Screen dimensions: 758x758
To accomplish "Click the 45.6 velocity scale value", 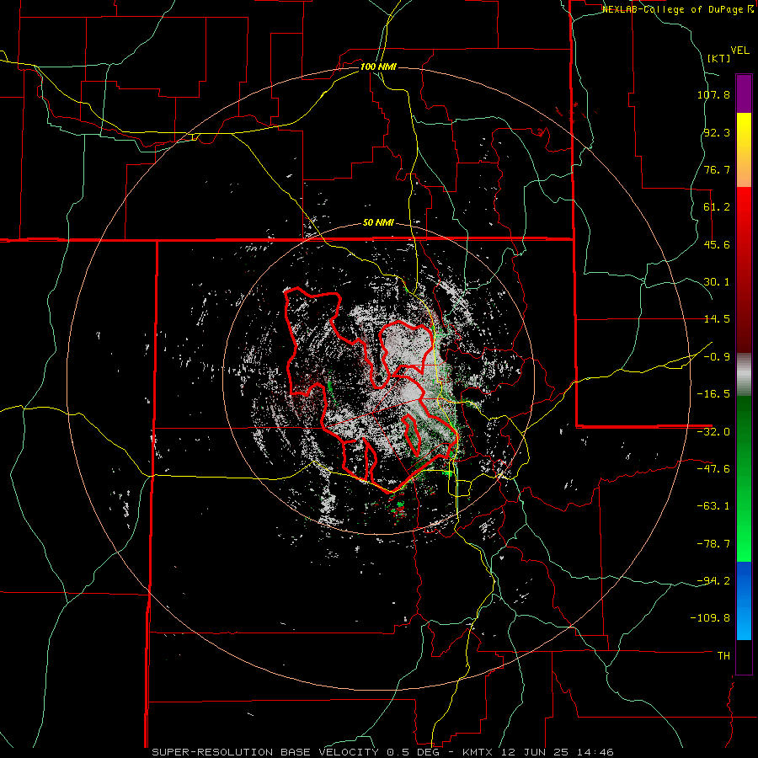I will point(717,244).
